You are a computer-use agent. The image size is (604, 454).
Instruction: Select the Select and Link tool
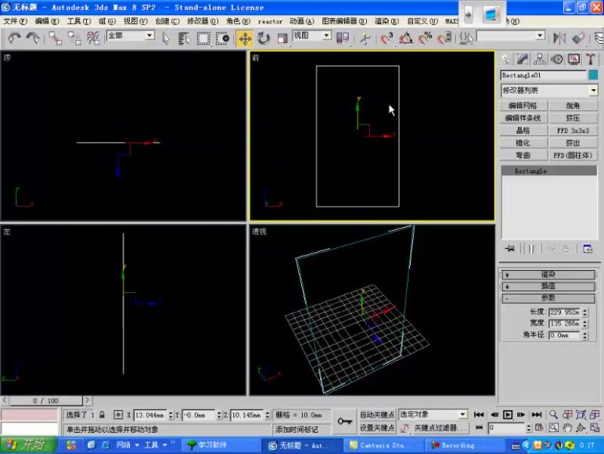tap(56, 38)
